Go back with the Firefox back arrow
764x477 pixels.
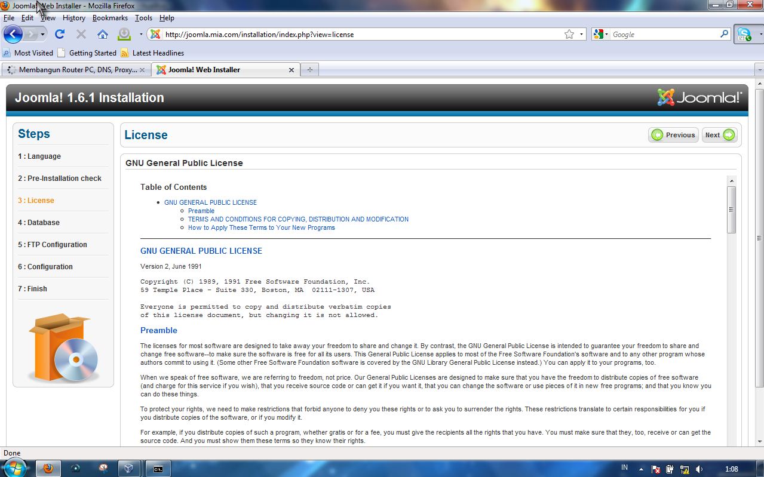[13, 34]
